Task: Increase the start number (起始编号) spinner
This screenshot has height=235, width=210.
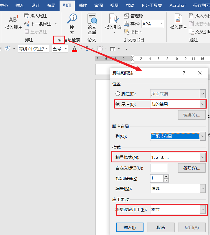Action: 166,176
